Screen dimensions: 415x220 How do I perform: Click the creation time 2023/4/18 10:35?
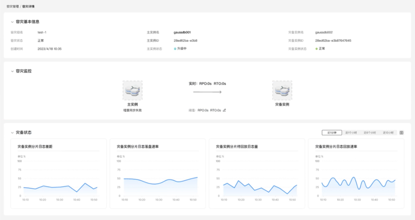point(50,49)
